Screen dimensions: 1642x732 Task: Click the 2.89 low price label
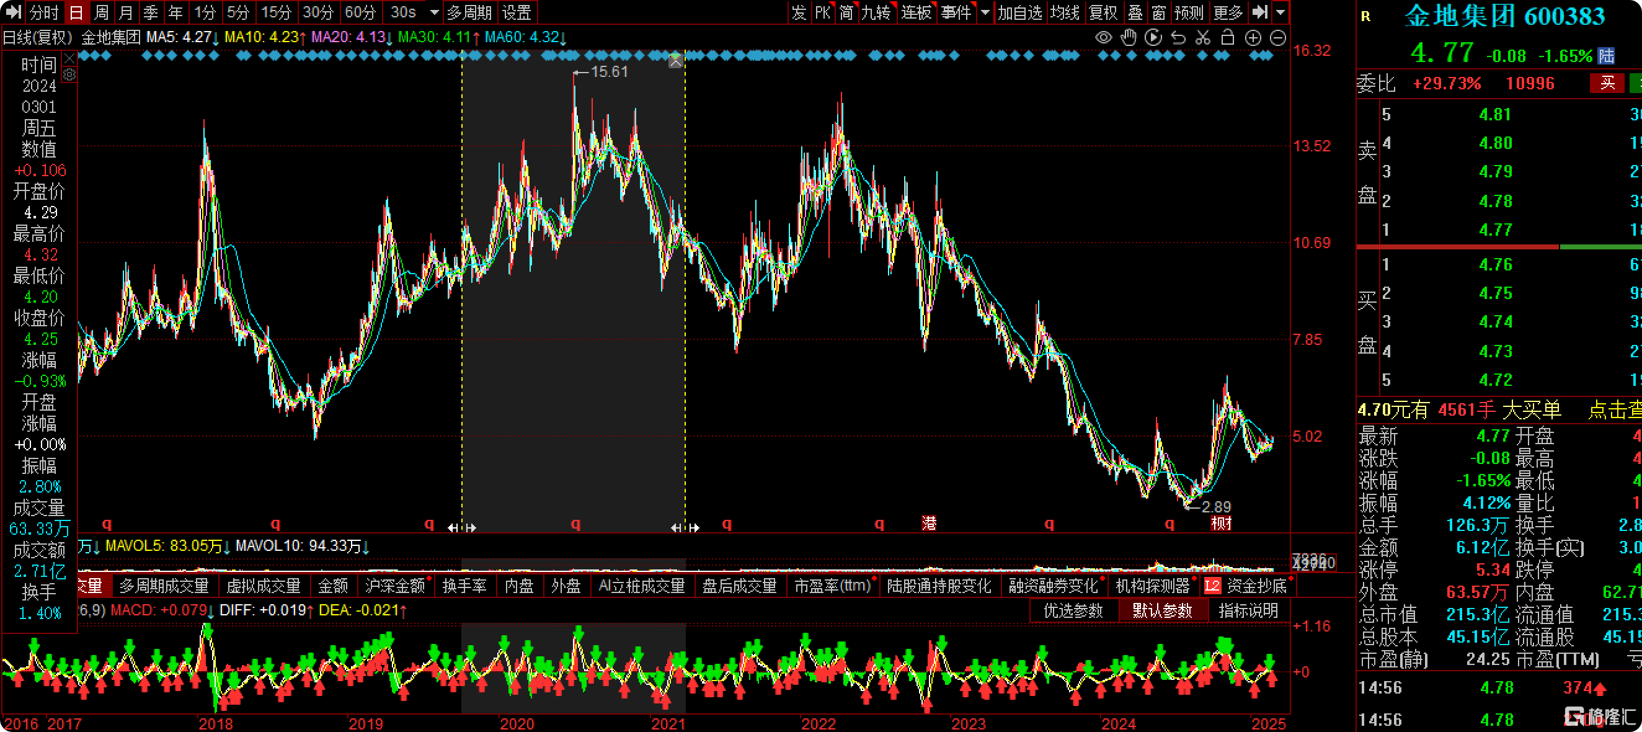point(1215,507)
